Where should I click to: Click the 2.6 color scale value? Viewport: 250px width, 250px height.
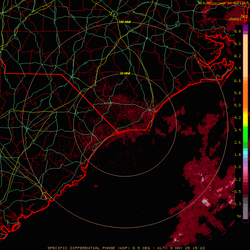coord(237,142)
